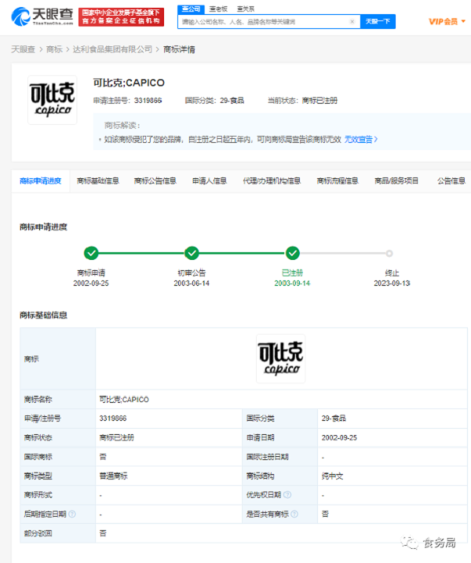Select the grey 终止 step marker

[x=389, y=254]
